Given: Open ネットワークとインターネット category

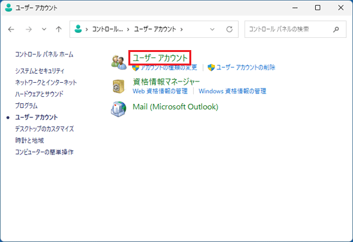Looking at the screenshot, I should tap(46, 82).
